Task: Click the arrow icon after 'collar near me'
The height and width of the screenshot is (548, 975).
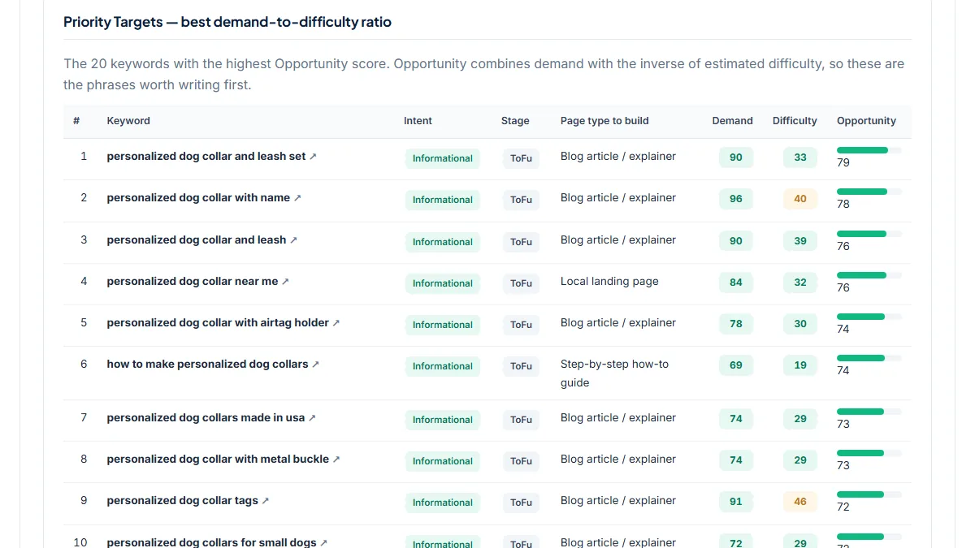Action: pos(285,282)
